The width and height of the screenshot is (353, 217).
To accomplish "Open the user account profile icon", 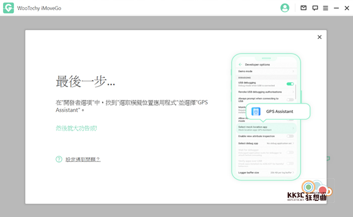I will coord(284,8).
